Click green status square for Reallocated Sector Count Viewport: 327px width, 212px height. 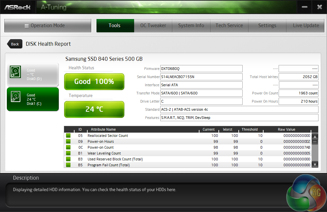[68, 136]
